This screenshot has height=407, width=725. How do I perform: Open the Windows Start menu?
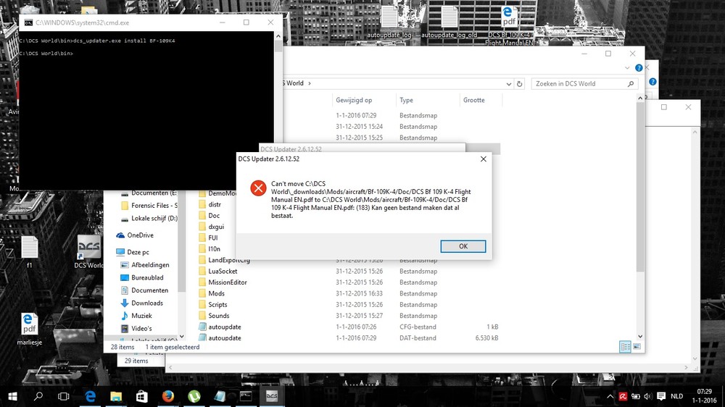[x=12, y=396]
